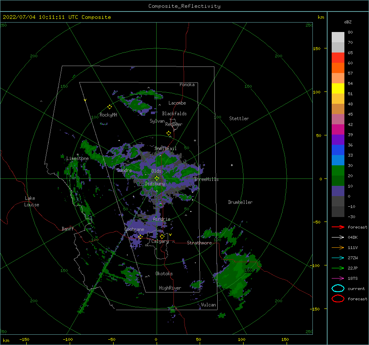Click the Okotoks town label

click(164, 274)
